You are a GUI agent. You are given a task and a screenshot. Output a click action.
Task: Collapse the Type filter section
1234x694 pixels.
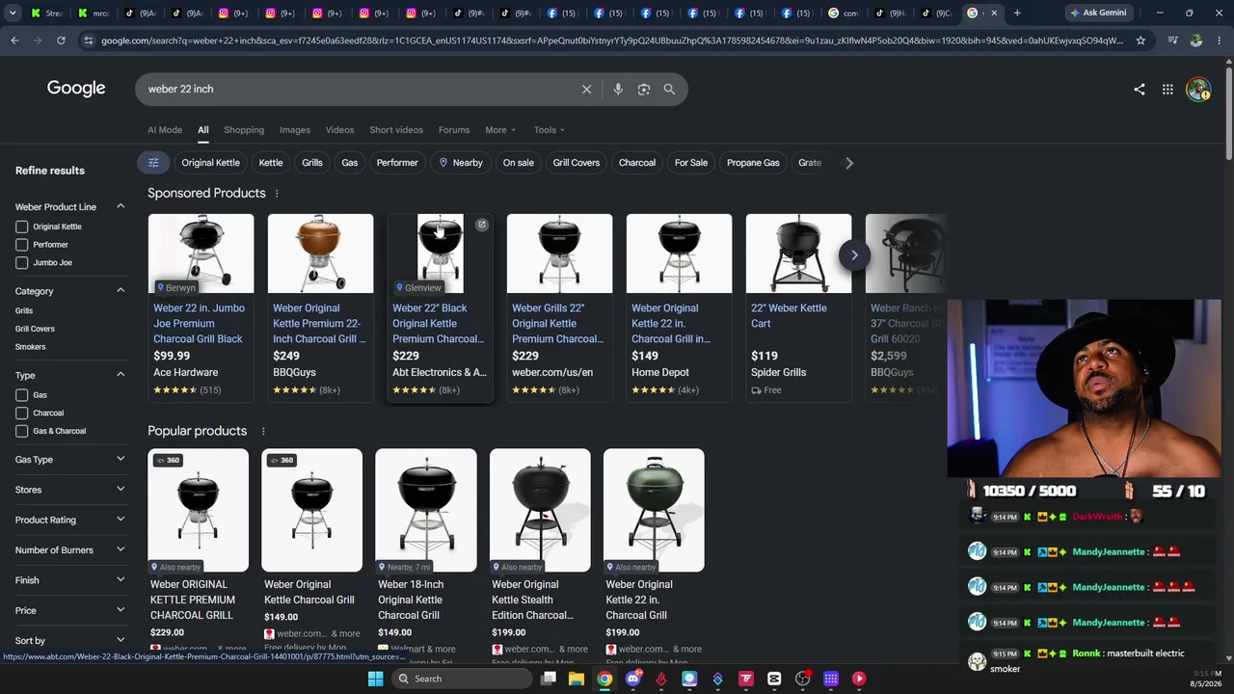(x=121, y=374)
